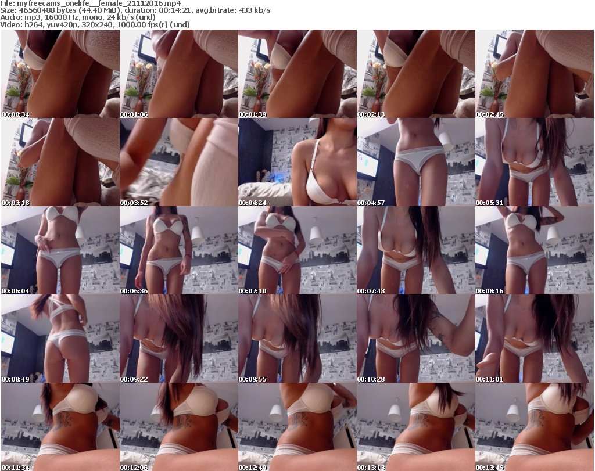
Task: Open the thumbnail stamped 00:01:39
Action: click(x=297, y=74)
